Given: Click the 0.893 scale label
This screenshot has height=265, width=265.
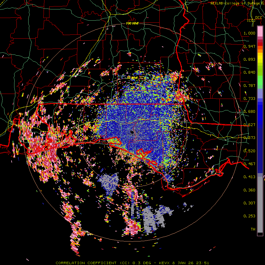Looking at the screenshot, I should pyautogui.click(x=249, y=59).
